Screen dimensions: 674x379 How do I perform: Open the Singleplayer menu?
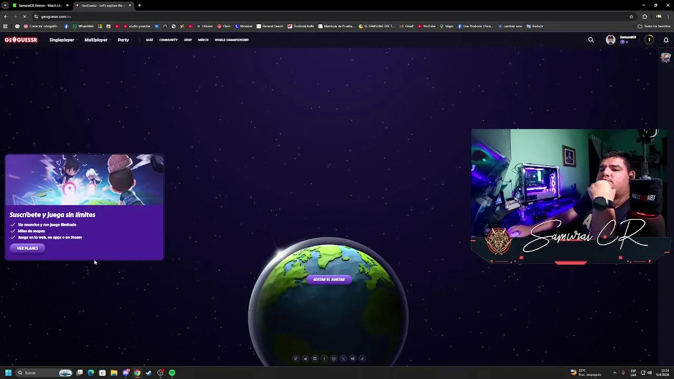coord(62,40)
